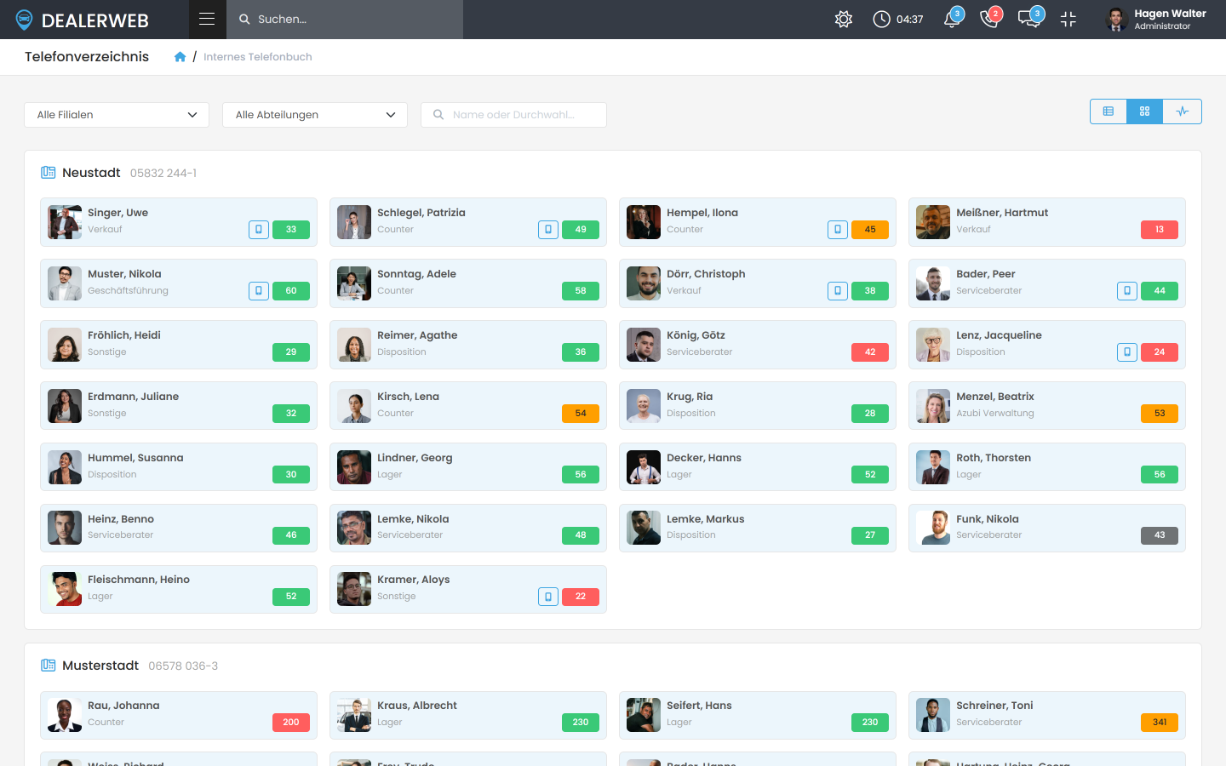
Task: Open Hagen Walter user menu
Action: (1156, 20)
